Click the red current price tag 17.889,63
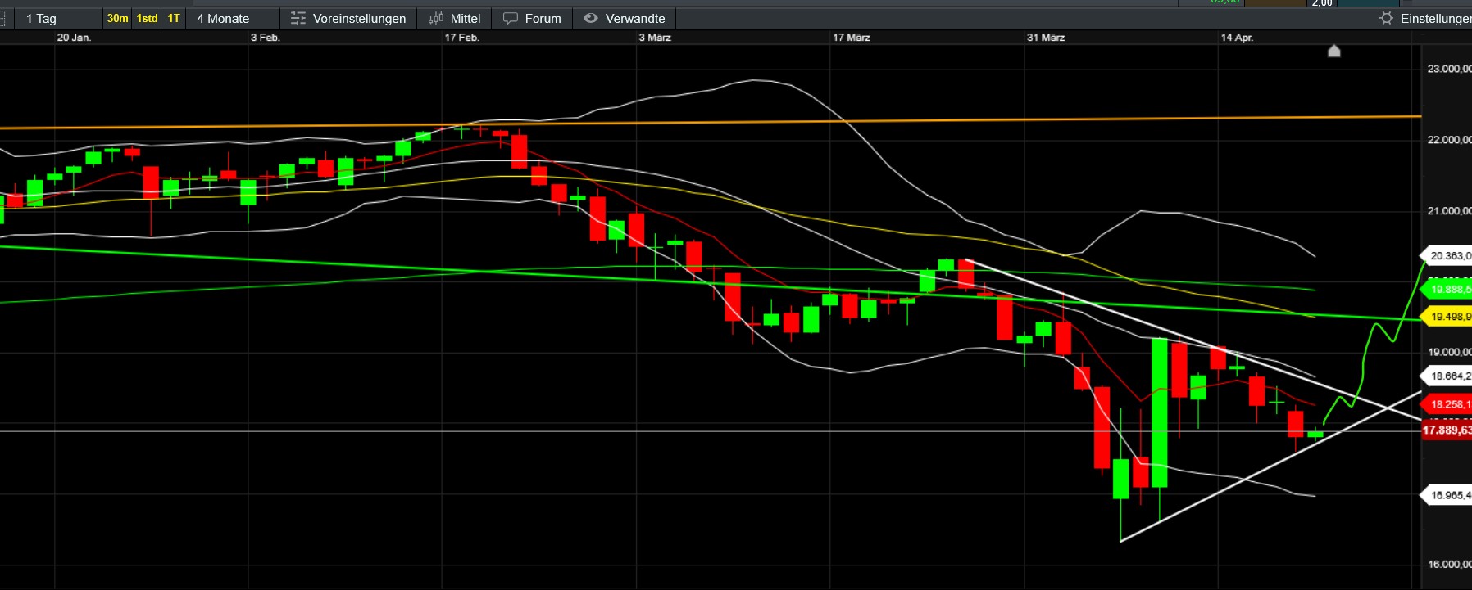Screen dimensions: 1472x590 pos(1447,430)
